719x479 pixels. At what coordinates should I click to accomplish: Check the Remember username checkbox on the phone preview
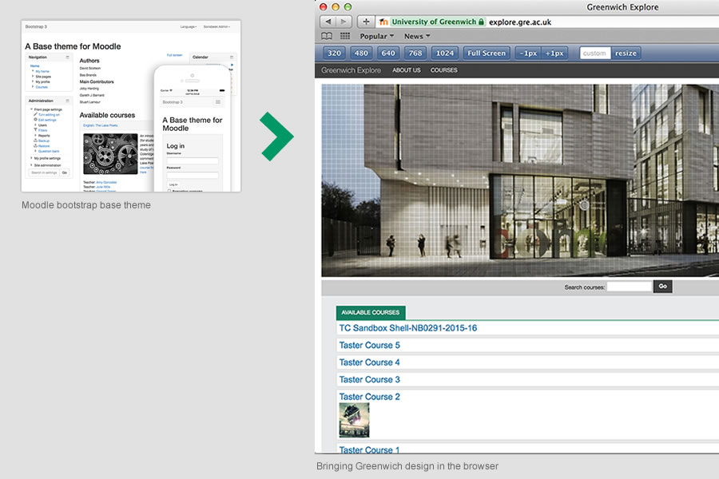(169, 190)
